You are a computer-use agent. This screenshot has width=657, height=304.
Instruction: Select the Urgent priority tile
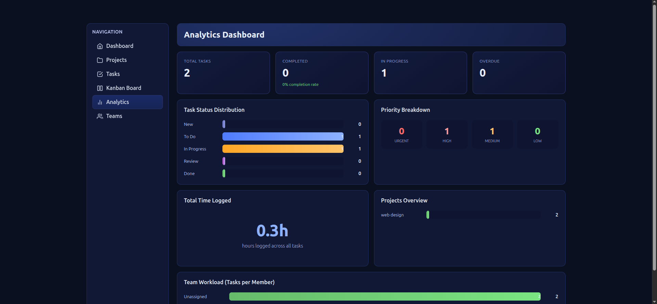coord(402,134)
